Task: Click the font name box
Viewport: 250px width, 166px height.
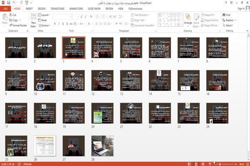Action: click(62, 17)
